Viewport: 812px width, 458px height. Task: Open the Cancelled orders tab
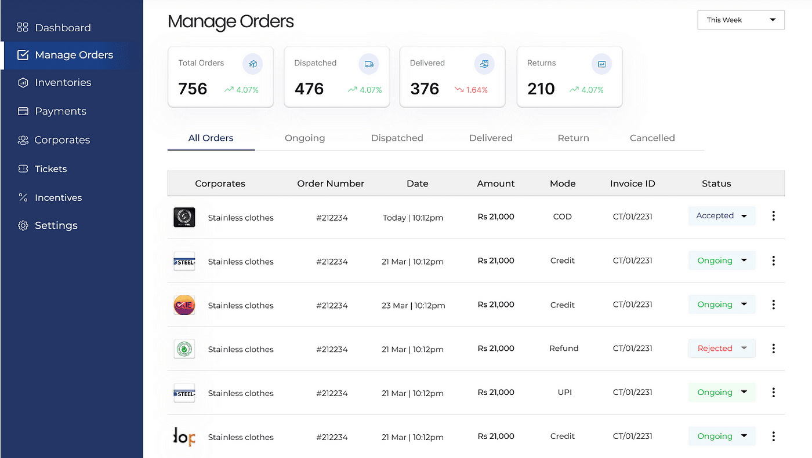click(652, 138)
